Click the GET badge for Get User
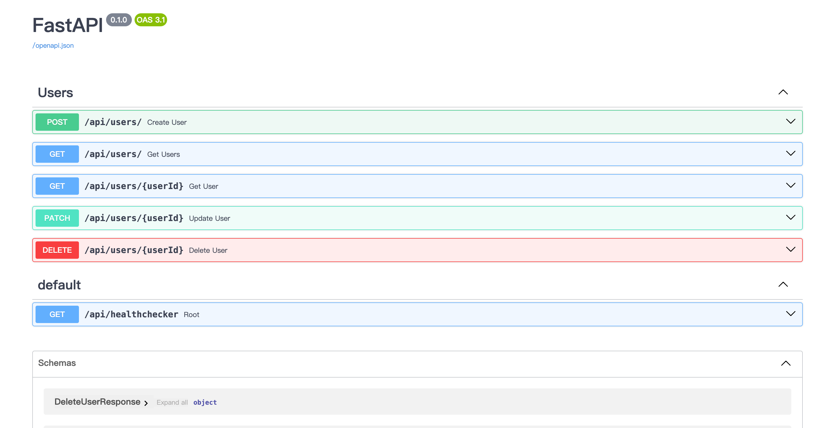822x428 pixels. (x=57, y=186)
